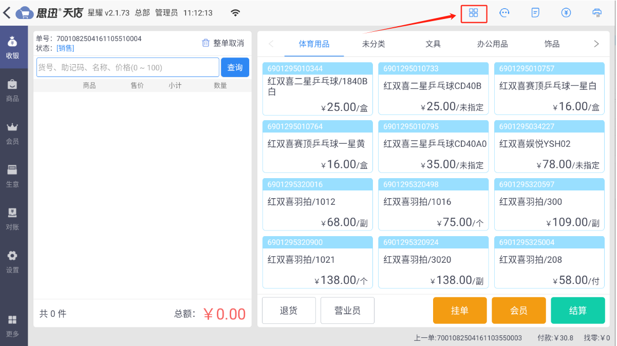Open 更多 in the left sidebar
Image resolution: width=617 pixels, height=346 pixels.
pos(13,326)
